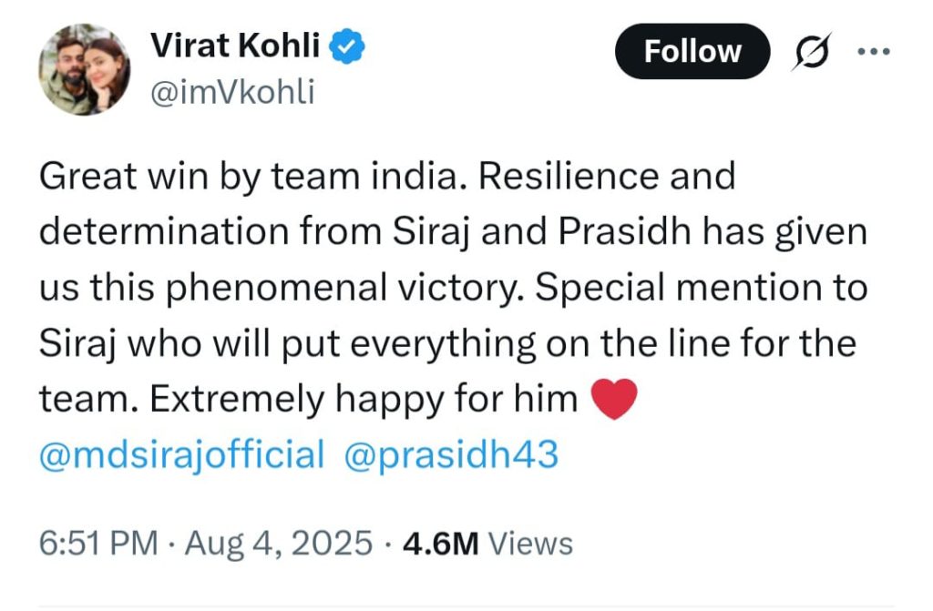933x611 pixels.
Task: Click the Aug 4, 2025 date
Action: 279,544
